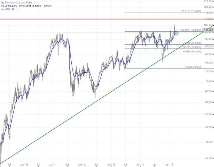Image resolution: width=214 pixels, height=167 pixels.
Task: Remove EMA(10) using its X icon
Action: point(20,9)
